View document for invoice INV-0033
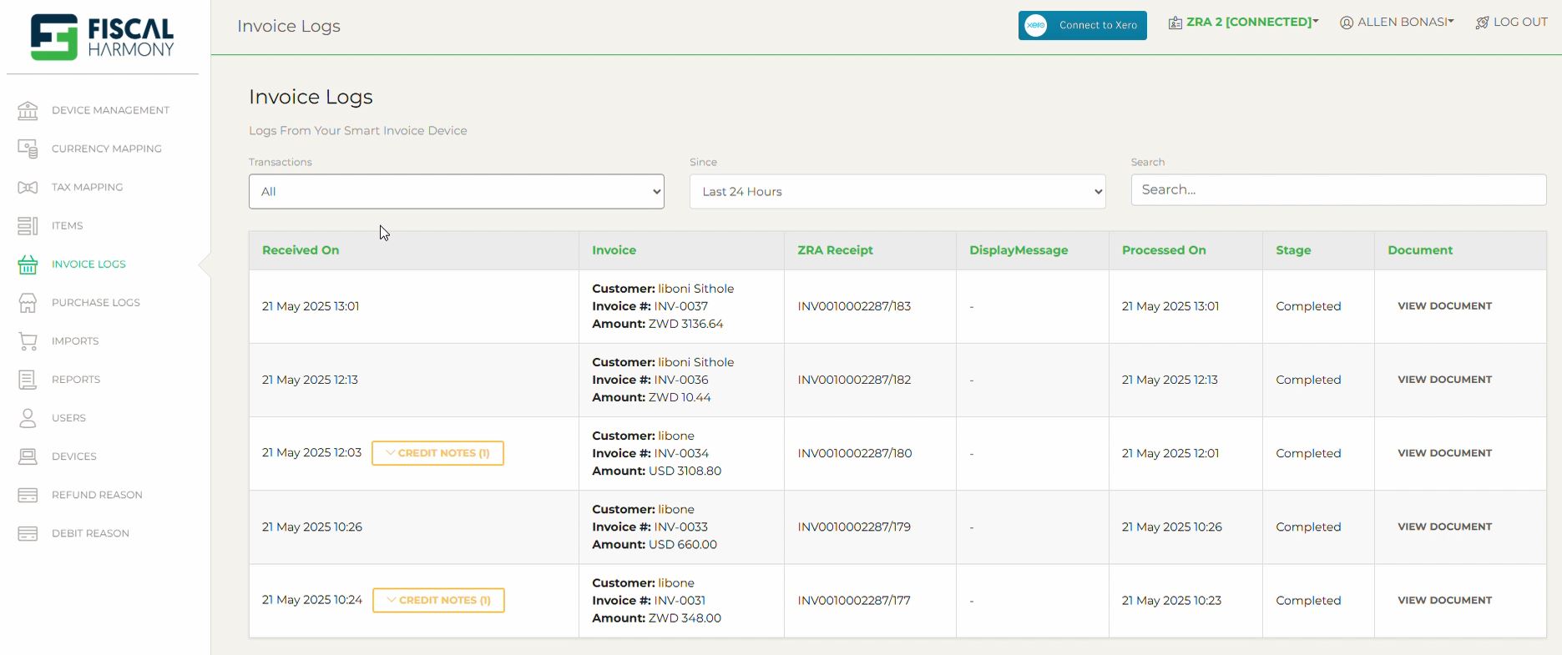The height and width of the screenshot is (655, 1562). tap(1444, 527)
